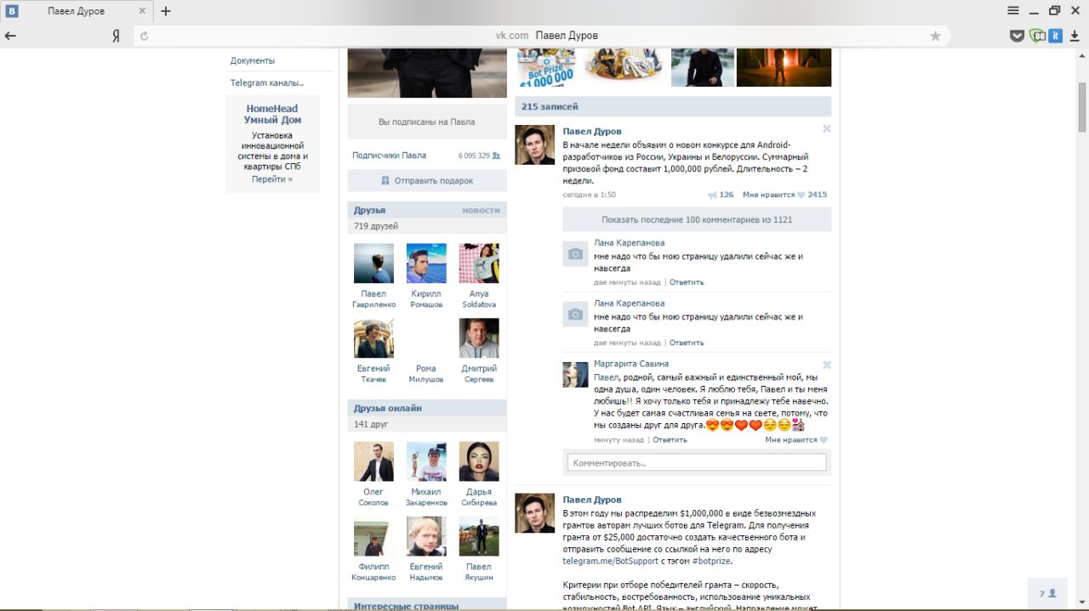Open friend Павел Гавриленко's avatar
The width and height of the screenshot is (1089, 611).
click(x=373, y=263)
